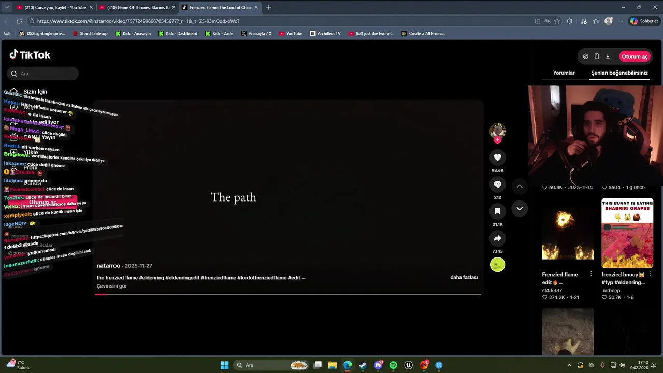
Task: Open the EA app from the taskbar
Action: point(424,365)
